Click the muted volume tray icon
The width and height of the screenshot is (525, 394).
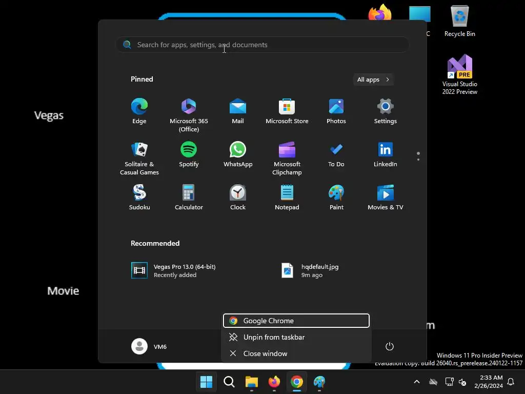[462, 382]
